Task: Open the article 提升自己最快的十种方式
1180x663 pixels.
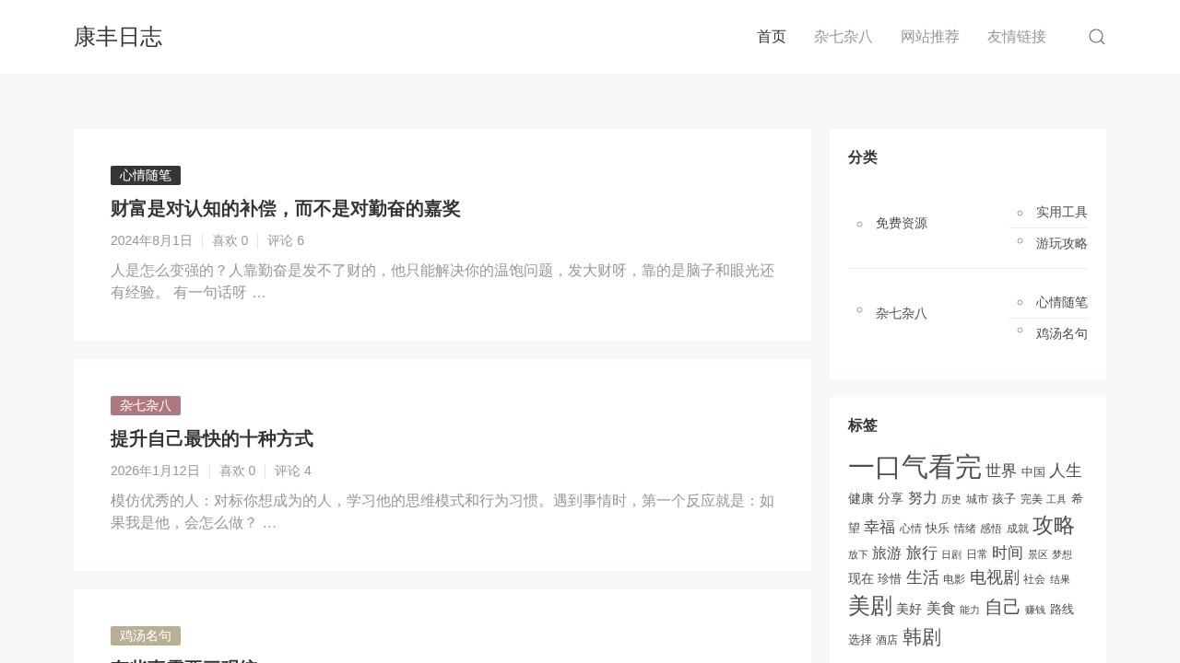Action: pos(211,439)
